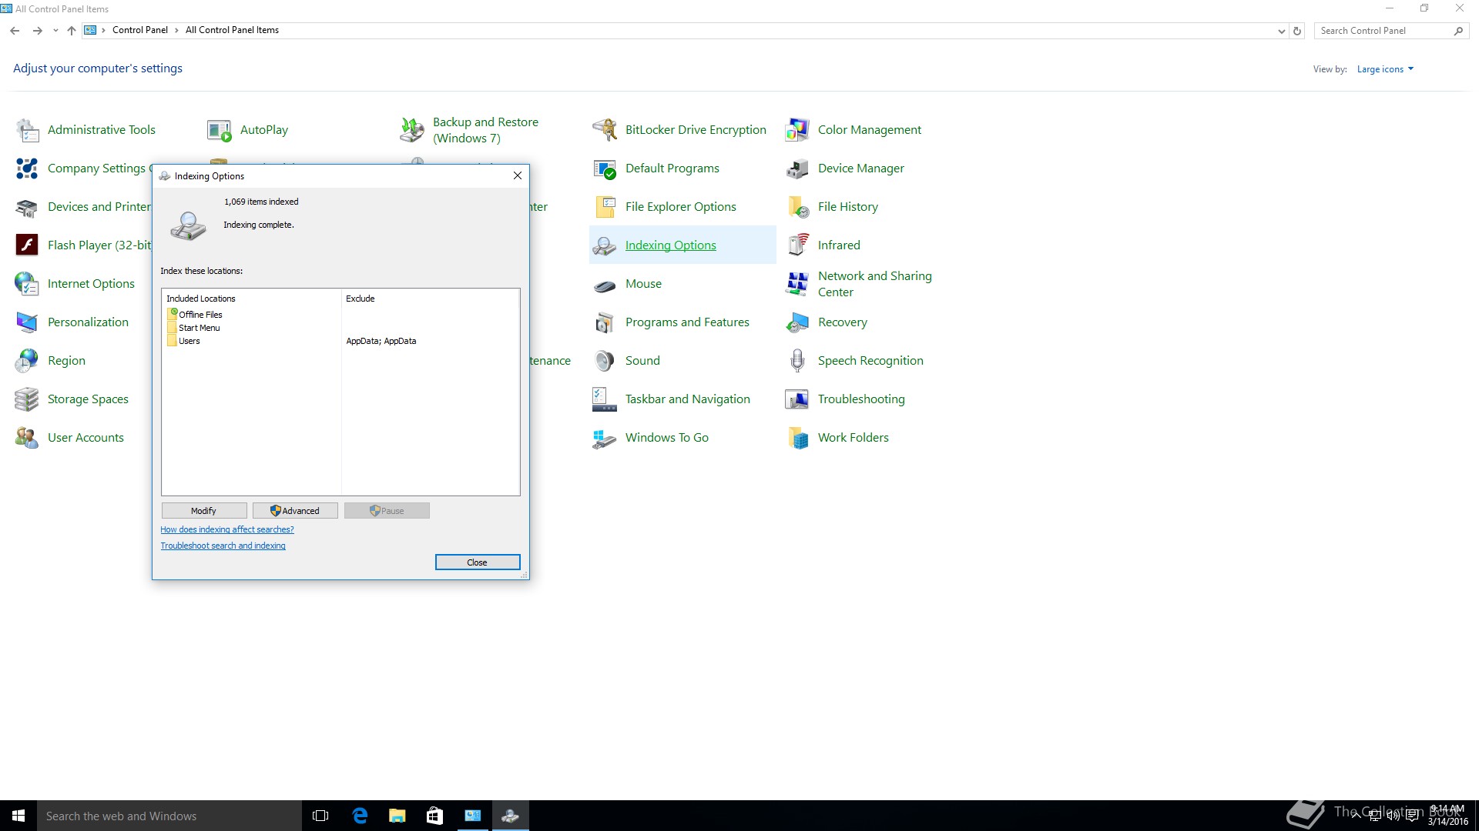
Task: Open Microsoft Edge from the taskbar
Action: pos(360,816)
